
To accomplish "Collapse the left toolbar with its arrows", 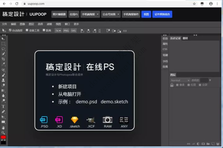I will (x=4, y=35).
